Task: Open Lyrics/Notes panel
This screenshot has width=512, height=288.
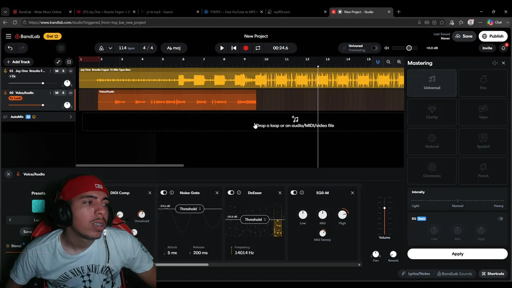Action: (x=416, y=274)
